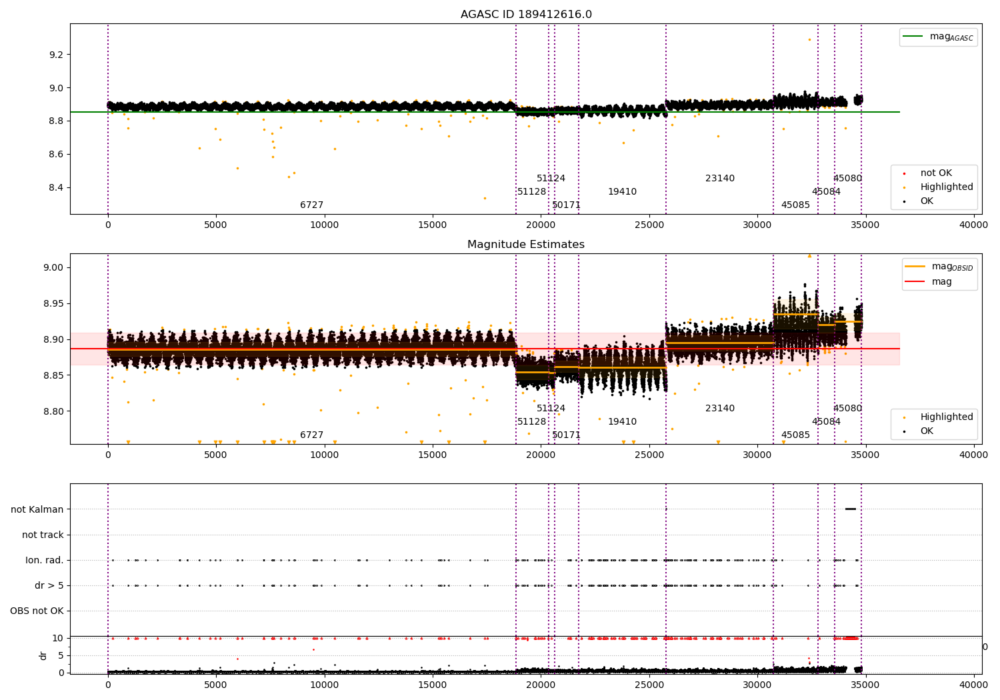Click the mag OBSID legend entry
The height and width of the screenshot is (700, 1000).
pos(939,267)
